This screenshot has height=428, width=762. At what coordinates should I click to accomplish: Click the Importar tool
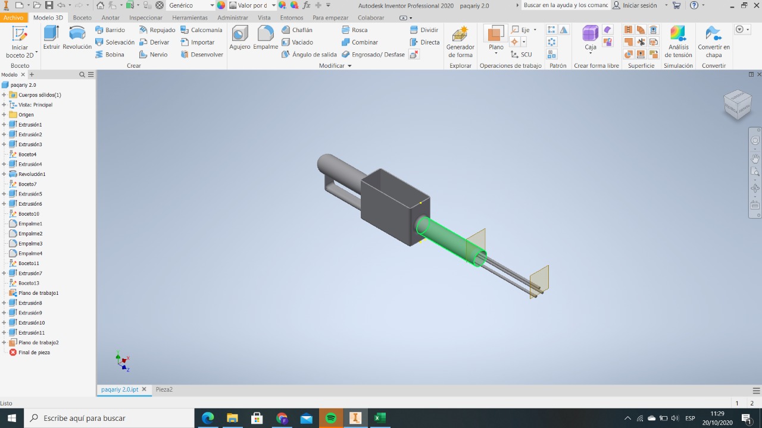click(197, 42)
